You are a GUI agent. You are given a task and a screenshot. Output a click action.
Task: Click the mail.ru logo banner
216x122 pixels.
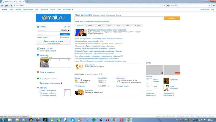53,18
